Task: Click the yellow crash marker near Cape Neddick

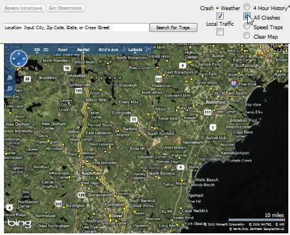Action: pos(181,208)
